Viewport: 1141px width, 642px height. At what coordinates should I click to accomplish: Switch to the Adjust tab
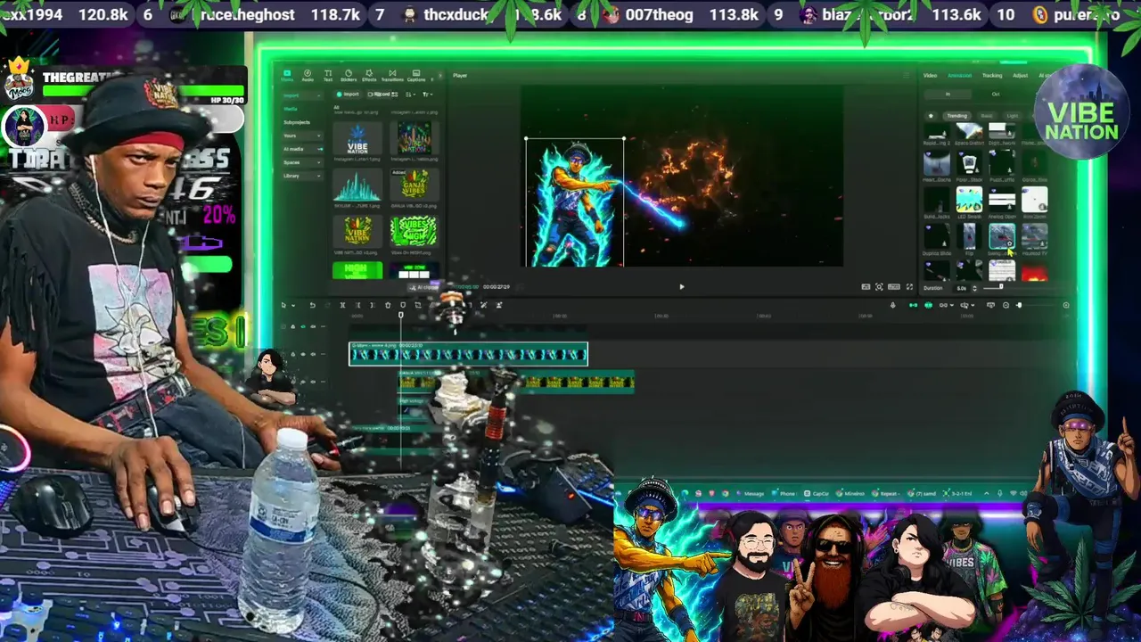click(x=1020, y=76)
